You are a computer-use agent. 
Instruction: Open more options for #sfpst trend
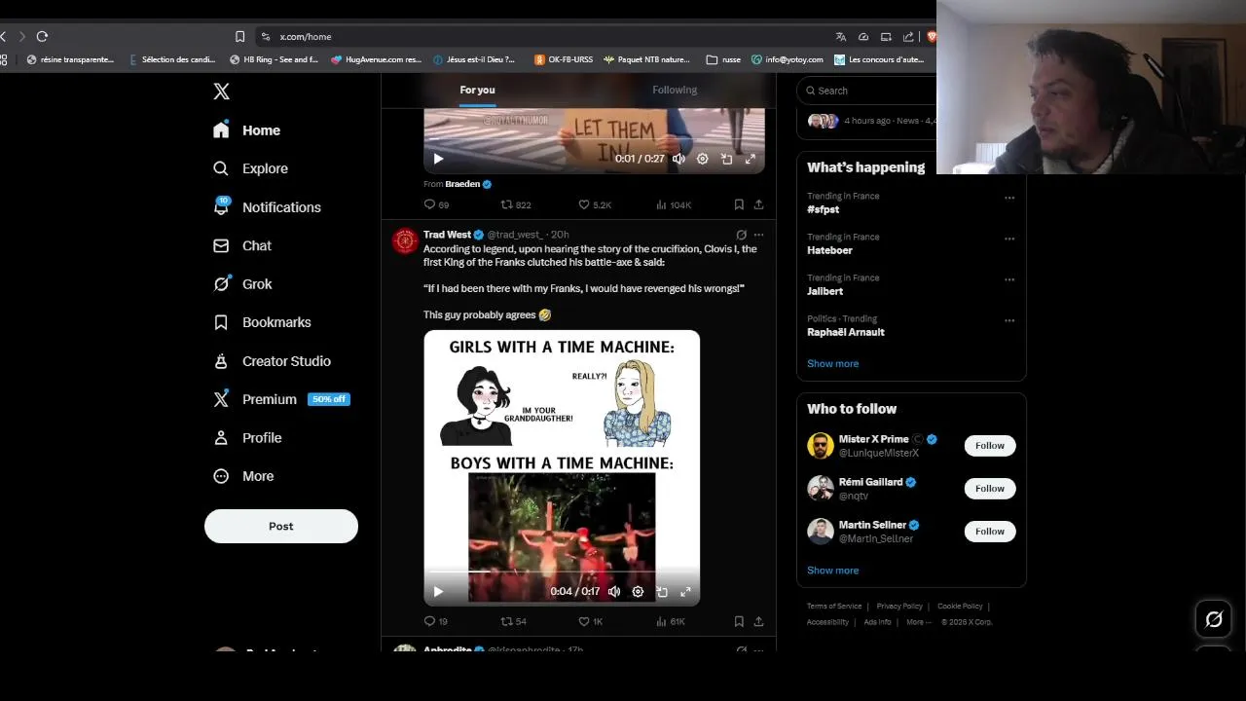tap(1009, 198)
